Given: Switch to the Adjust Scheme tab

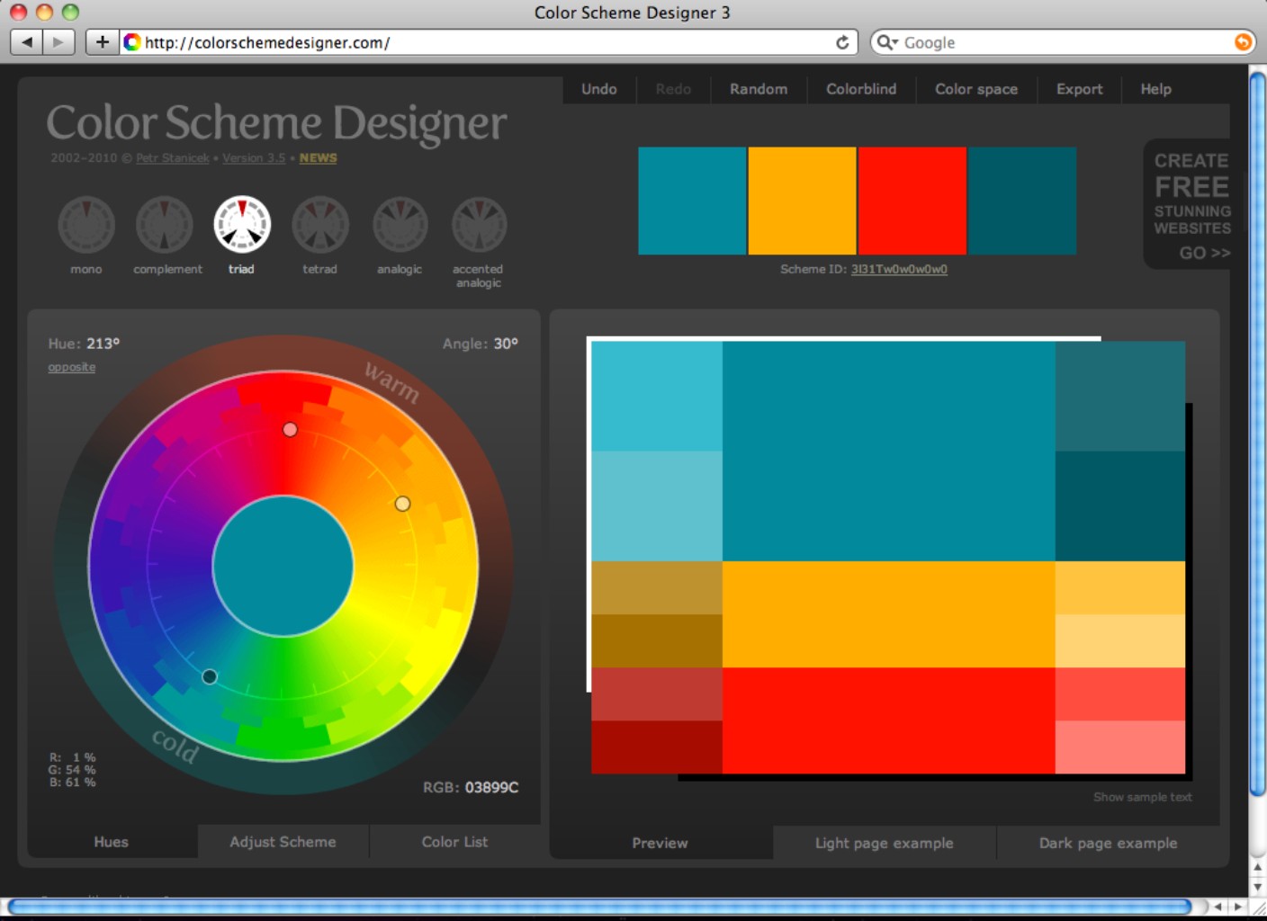Looking at the screenshot, I should click(283, 842).
